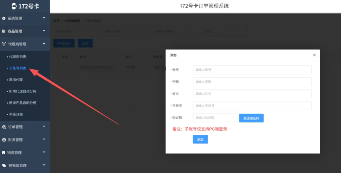This screenshot has height=173, width=341.
Task: Focus the 验证码 input field in dialog
Action: (x=215, y=118)
